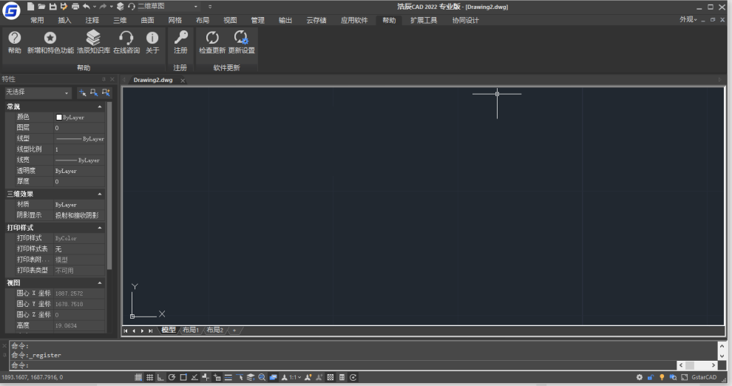Click the 注册 register key icon
This screenshot has width=732, height=386.
click(180, 42)
